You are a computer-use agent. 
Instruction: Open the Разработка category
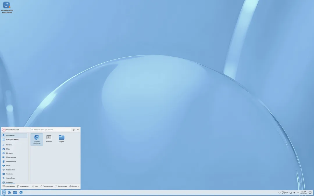click(15, 170)
